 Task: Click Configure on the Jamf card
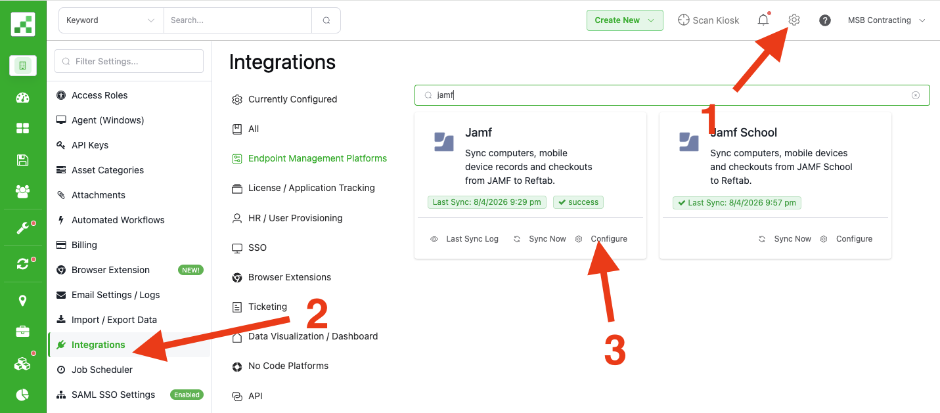coord(602,239)
